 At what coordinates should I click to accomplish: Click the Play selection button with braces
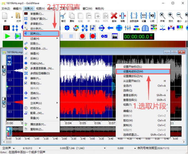(18, 36)
